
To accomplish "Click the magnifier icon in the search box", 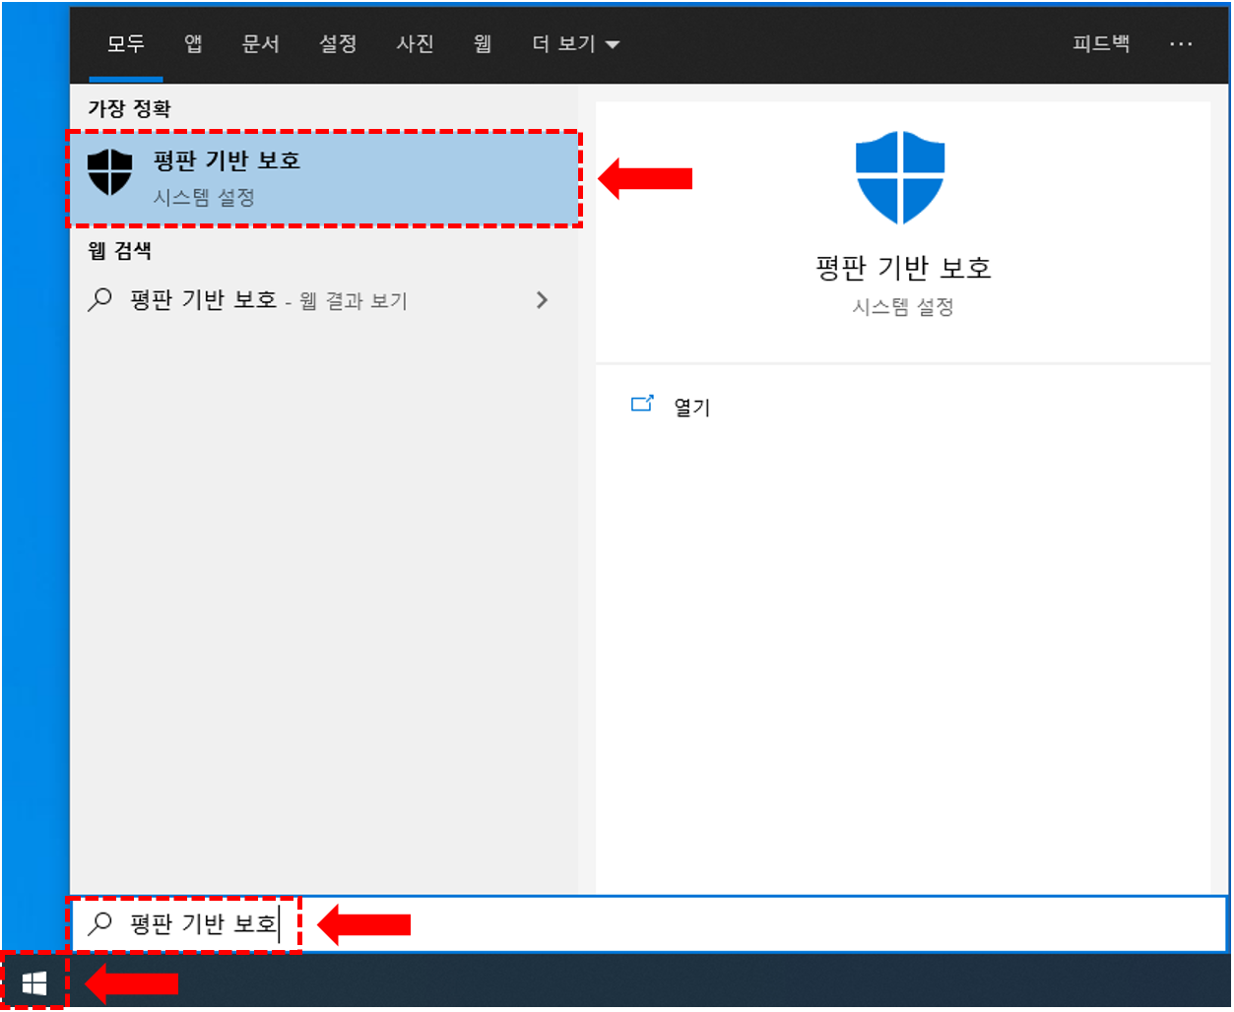I will pos(100,923).
